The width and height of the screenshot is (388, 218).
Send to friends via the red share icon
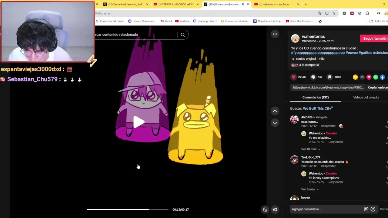pyautogui.click(x=369, y=77)
